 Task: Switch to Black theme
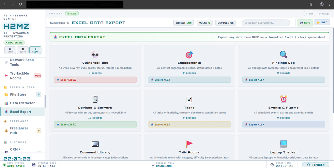(x=23, y=50)
